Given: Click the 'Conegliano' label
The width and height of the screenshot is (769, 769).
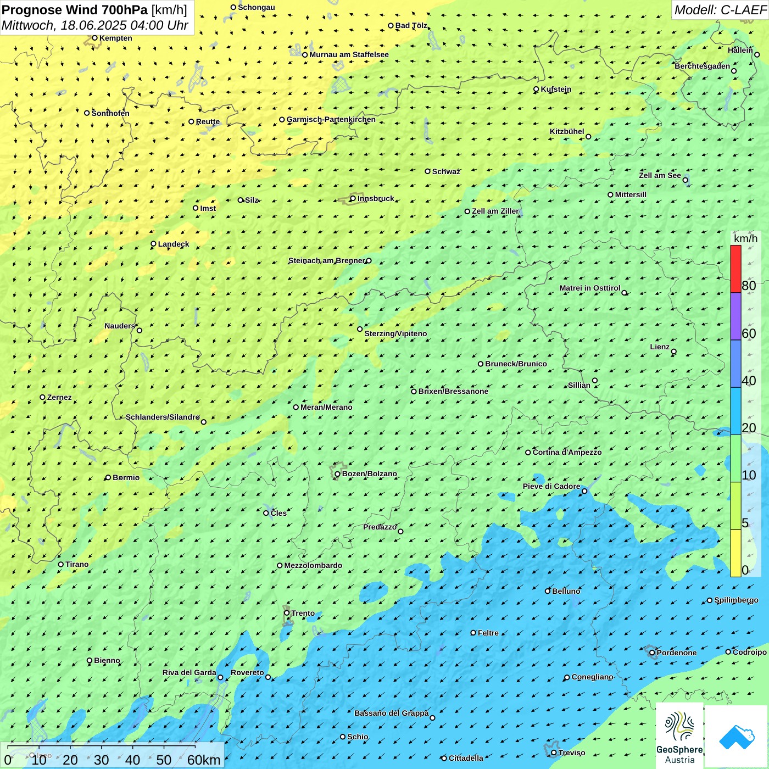Looking at the screenshot, I should (592, 677).
